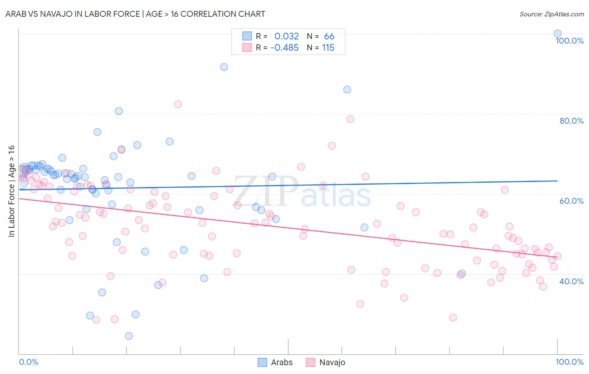Select the Arabs legend label

(x=282, y=362)
